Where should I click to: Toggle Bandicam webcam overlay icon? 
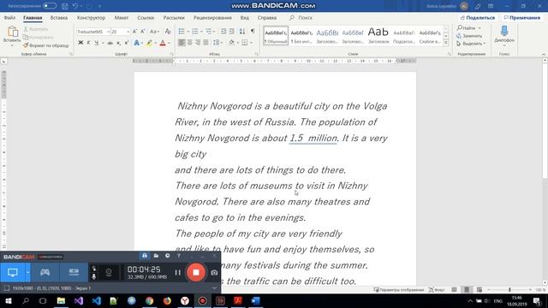(x=109, y=272)
